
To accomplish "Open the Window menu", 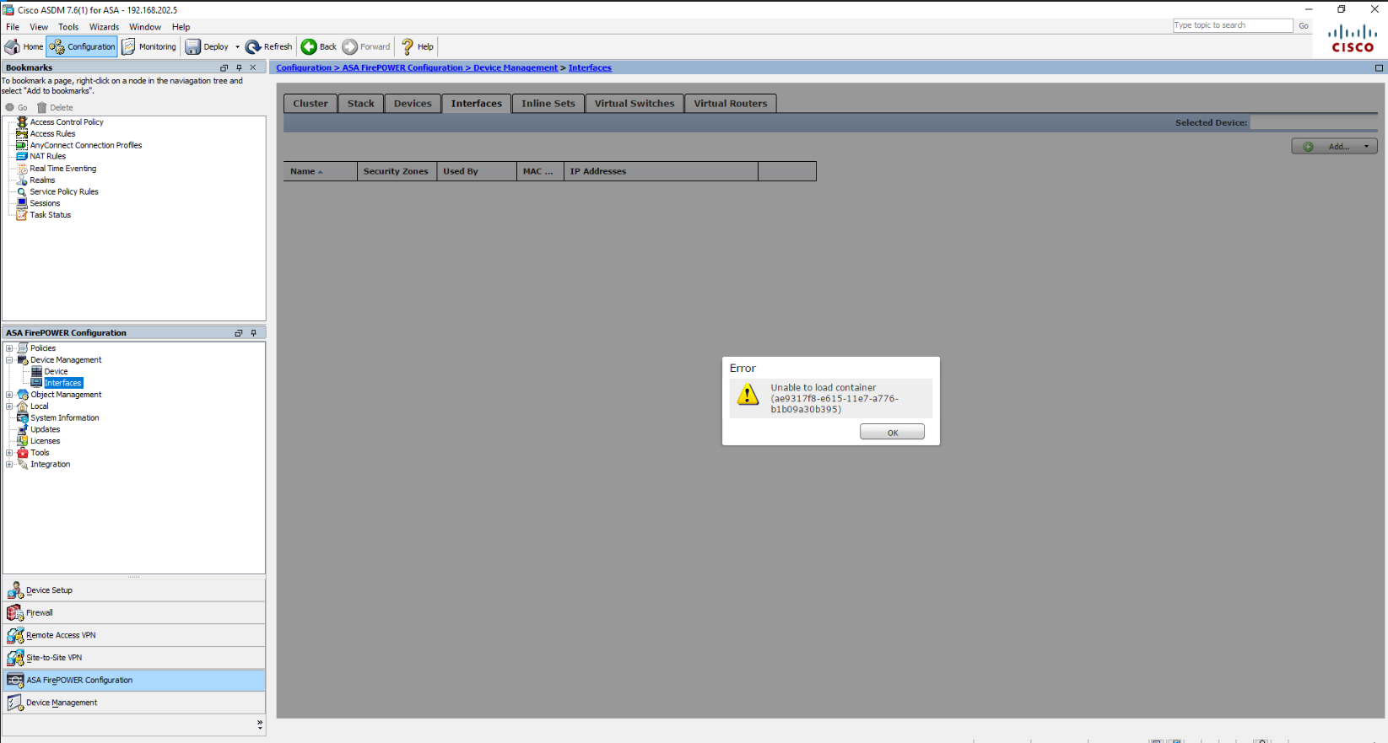I will coord(145,27).
